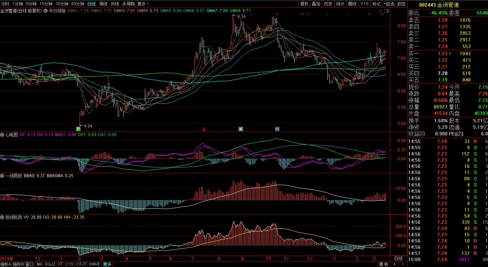Screen dimensions: 488x267
Task: Add stock via +自选 button
Action: click(x=389, y=4)
